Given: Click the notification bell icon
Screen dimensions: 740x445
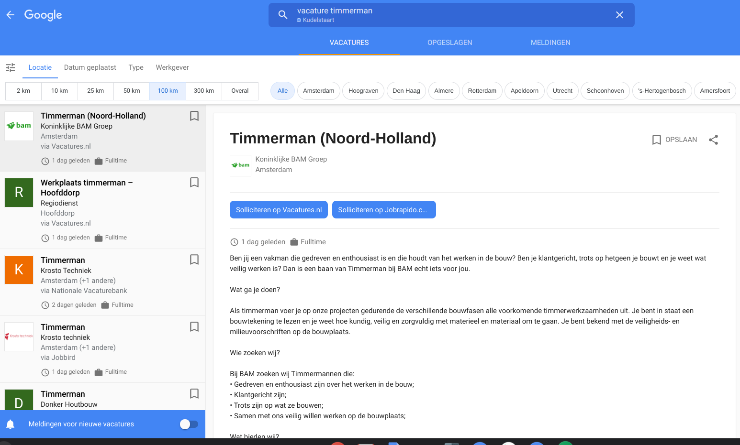Looking at the screenshot, I should (x=11, y=424).
